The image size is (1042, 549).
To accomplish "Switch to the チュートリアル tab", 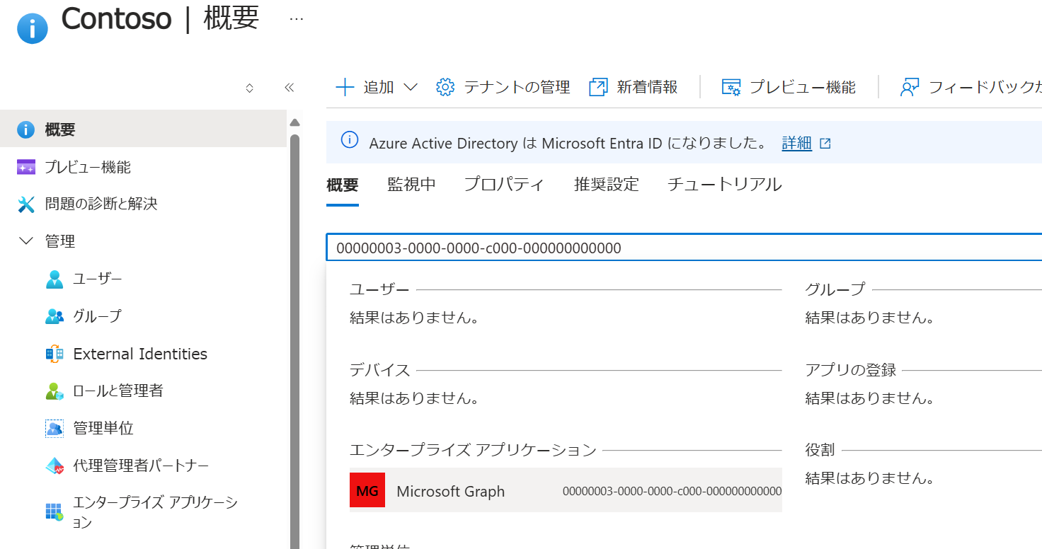I will pyautogui.click(x=724, y=185).
